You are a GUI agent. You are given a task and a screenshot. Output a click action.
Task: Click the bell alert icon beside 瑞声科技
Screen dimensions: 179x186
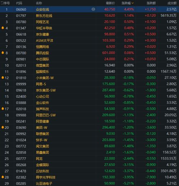tap(3, 108)
